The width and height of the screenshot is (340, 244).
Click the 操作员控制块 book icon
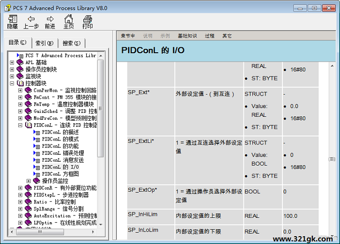pyautogui.click(x=20, y=70)
